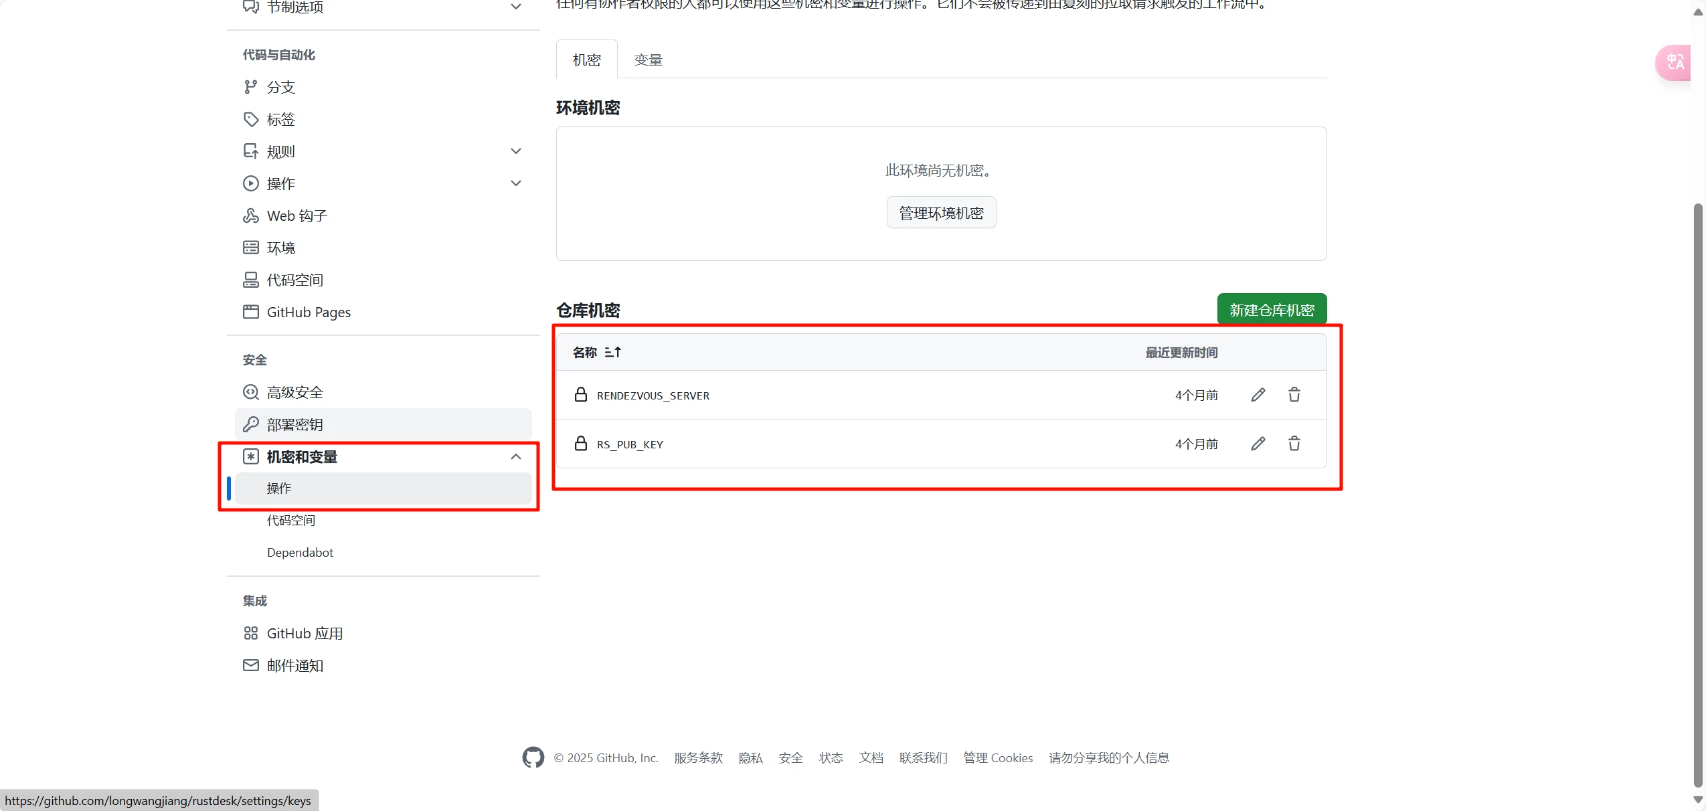Click the 环境 environments sidebar icon
Viewport: 1706px width, 811px height.
(x=250, y=247)
